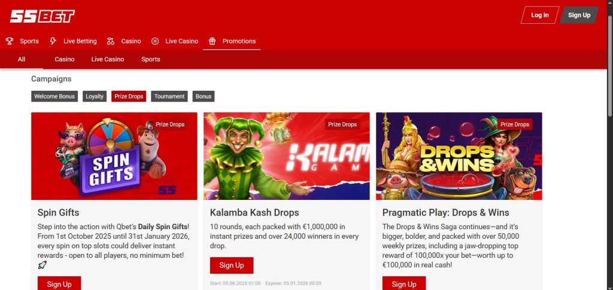This screenshot has width=613, height=290.
Task: Open the Spin Gifts promotion banner
Action: 114,156
